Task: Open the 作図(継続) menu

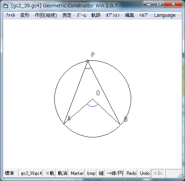Action: click(46, 15)
